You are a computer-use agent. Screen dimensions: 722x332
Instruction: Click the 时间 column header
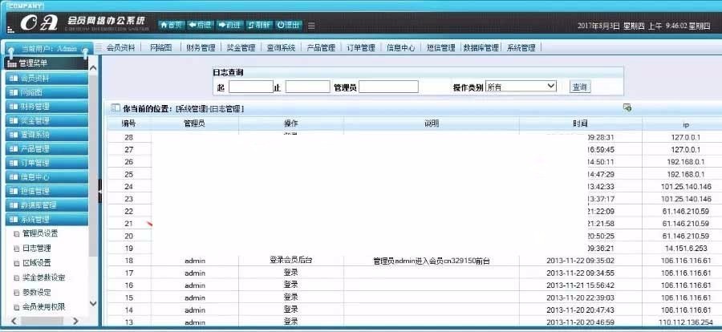[x=581, y=123]
